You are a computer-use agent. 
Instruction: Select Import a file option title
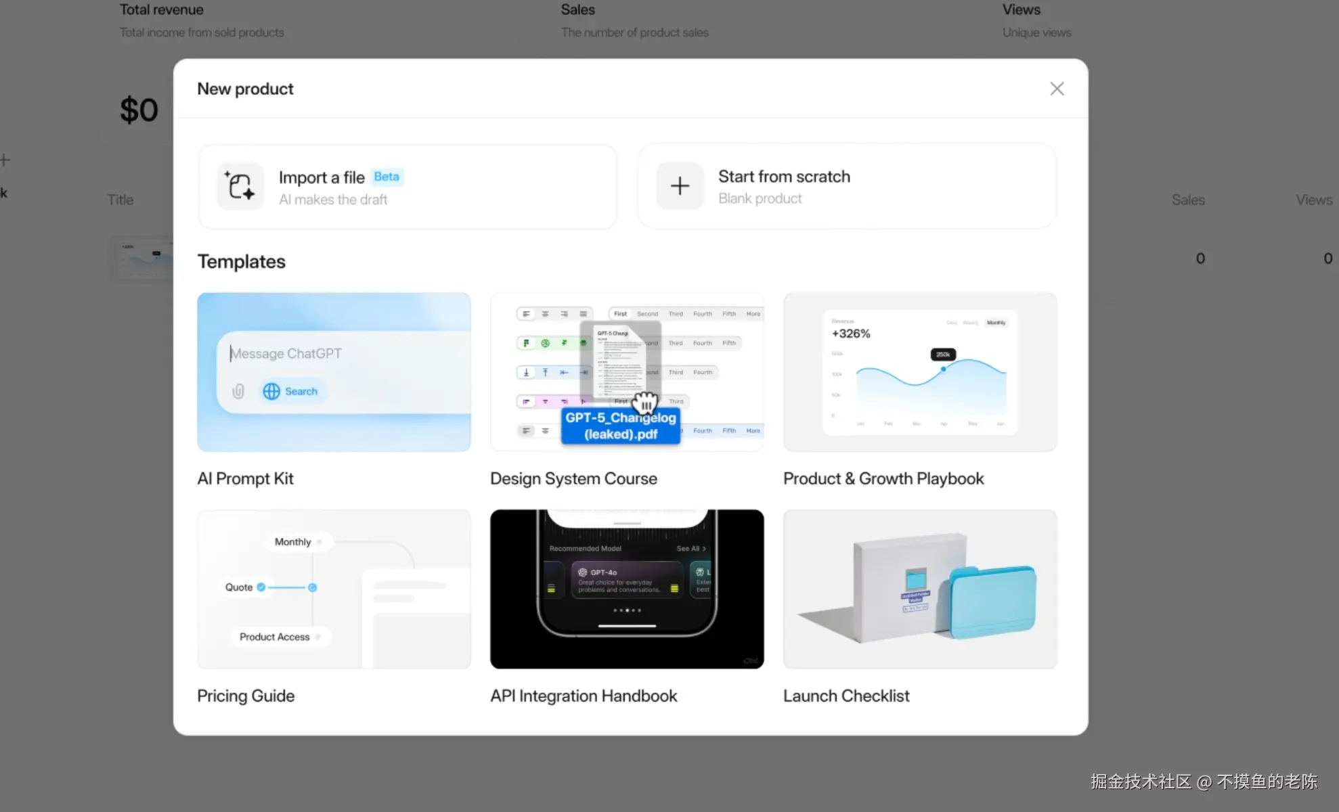coord(322,177)
